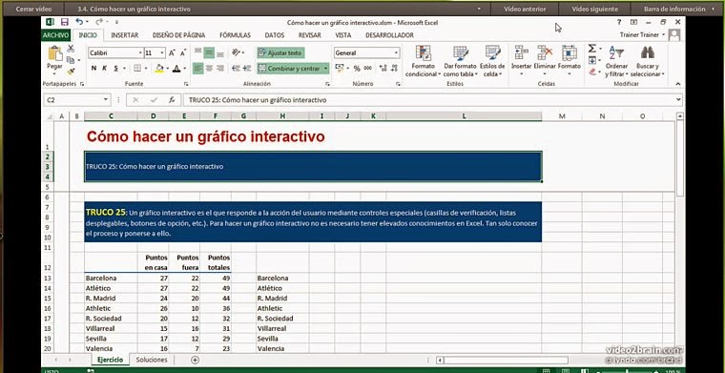Image resolution: width=725 pixels, height=373 pixels.
Task: Open the Fuente dialog launcher
Action: (186, 84)
